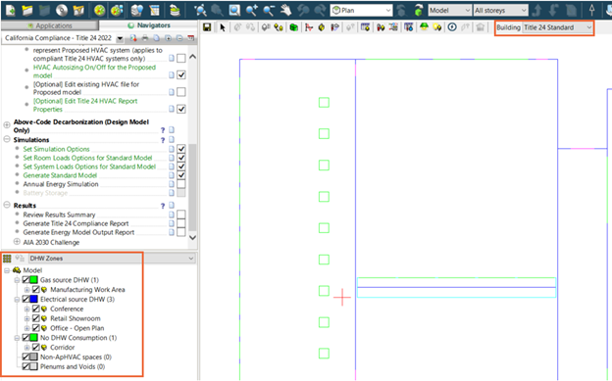Collapse the Simulations section
Viewport: 612px width, 381px height.
7,139
